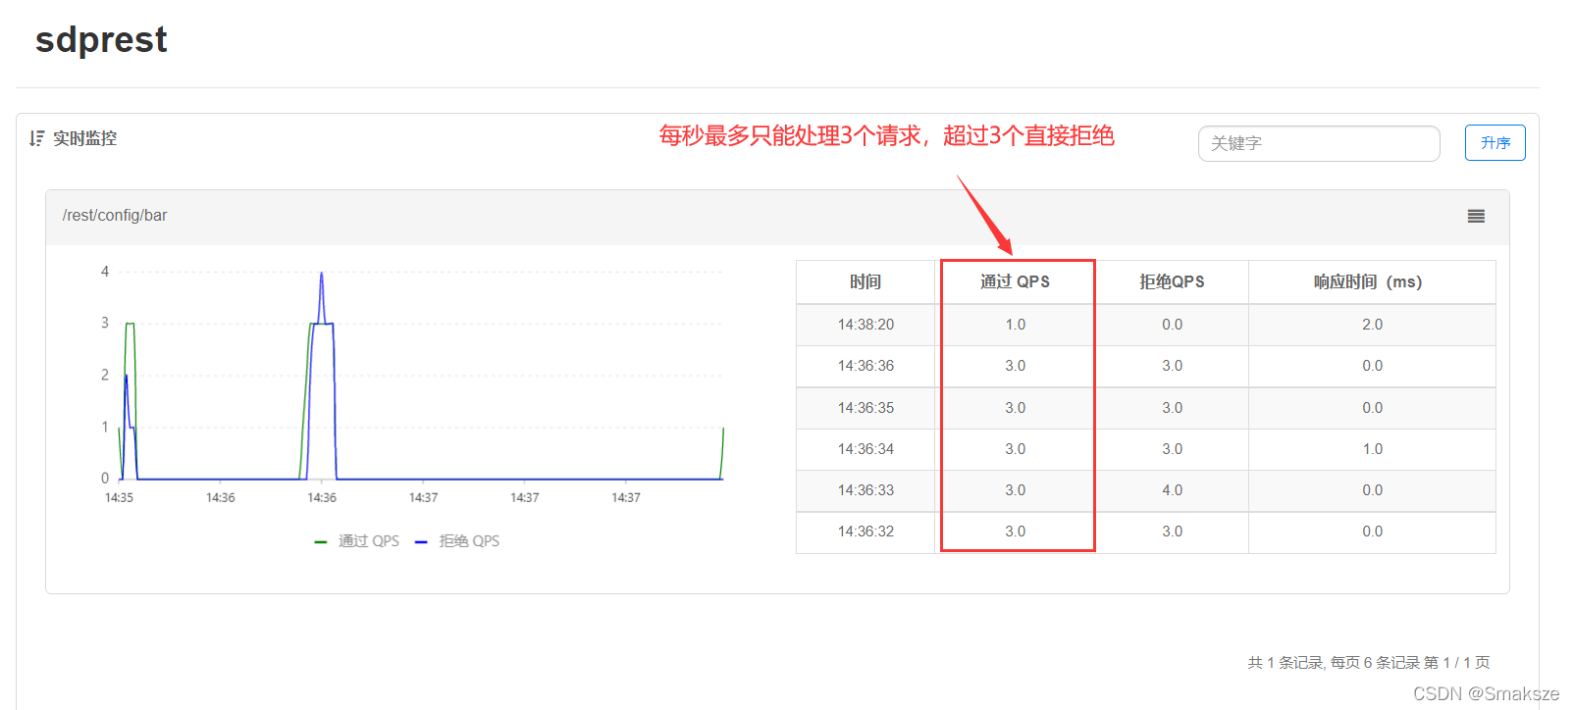1574x710 pixels.
Task: Click the sort icon beside 实时监控
Action: click(x=36, y=138)
